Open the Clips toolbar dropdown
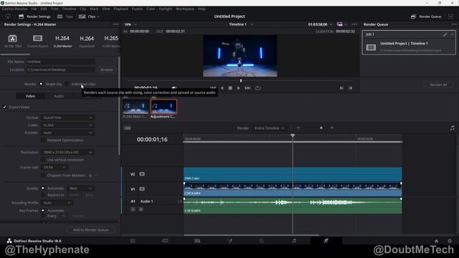The height and width of the screenshot is (258, 459). coord(89,16)
